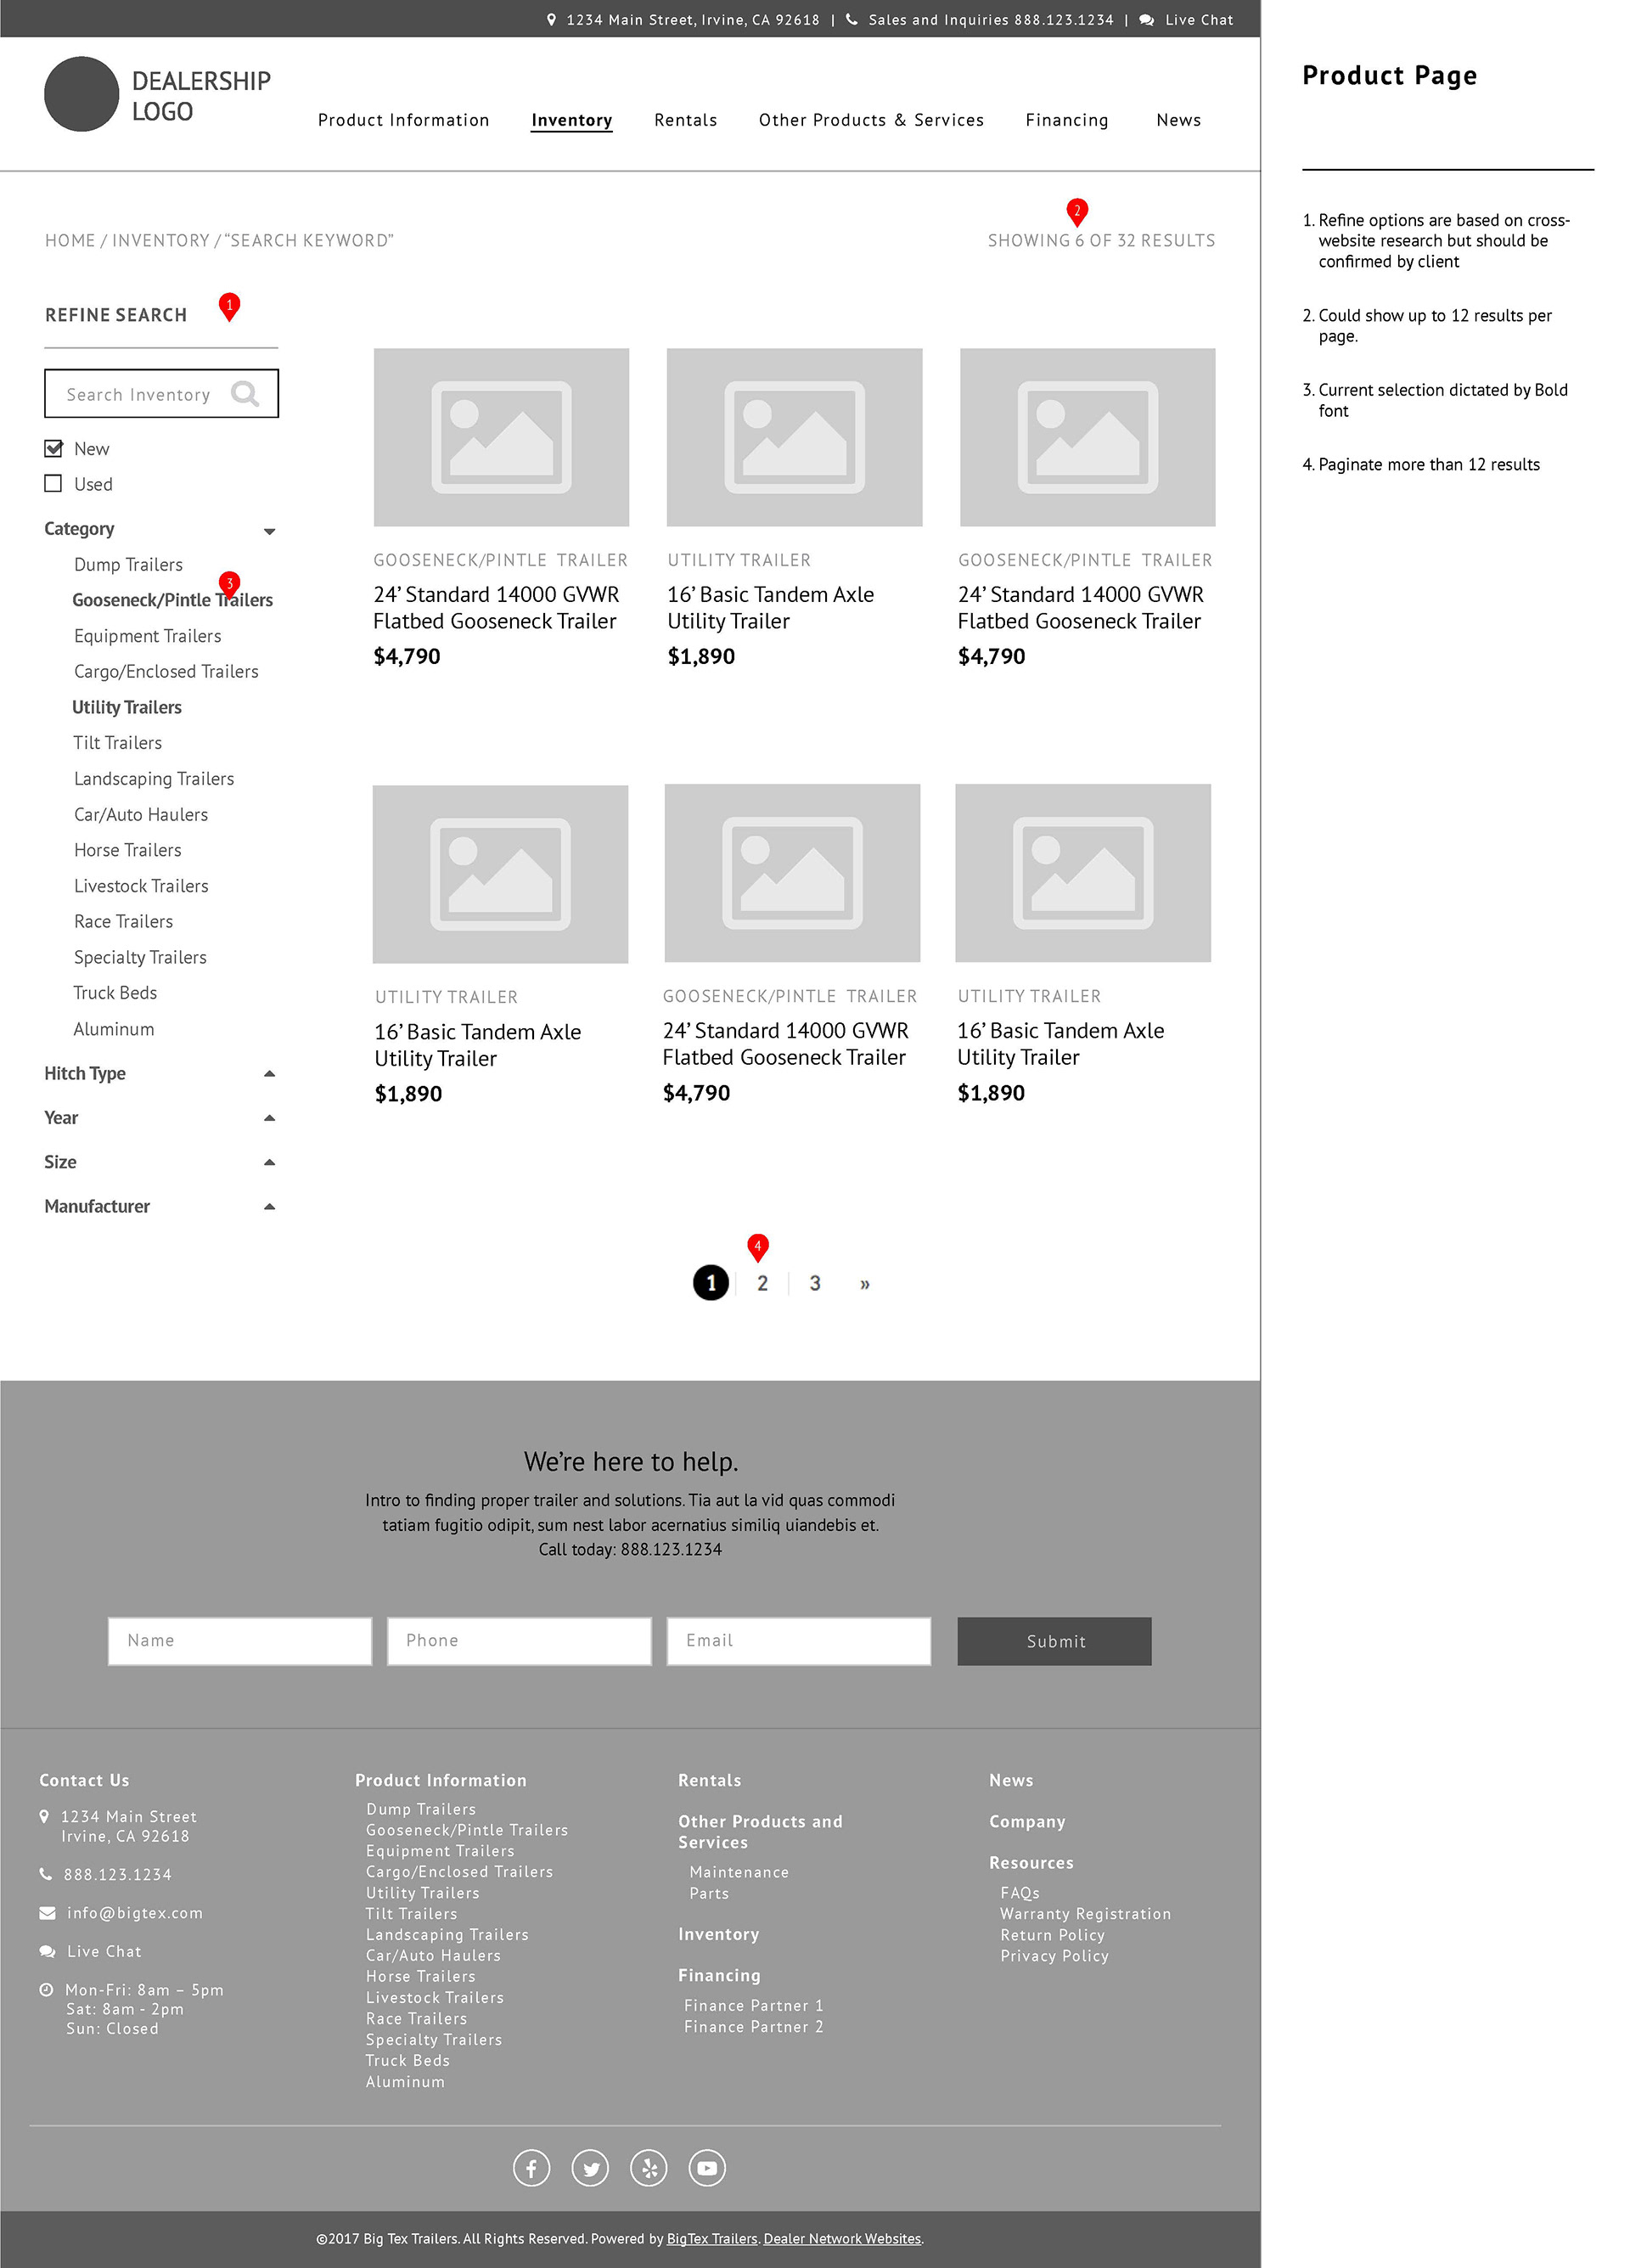Image resolution: width=1630 pixels, height=2268 pixels.
Task: Uncheck the New checkbox
Action: coord(54,448)
